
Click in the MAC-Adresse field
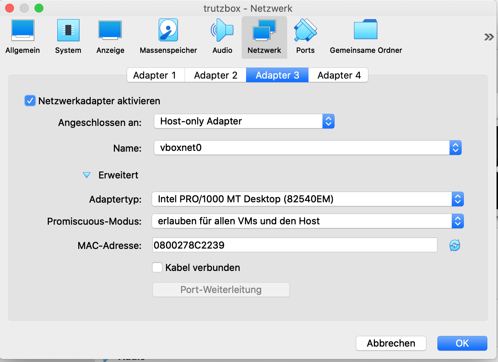point(295,245)
